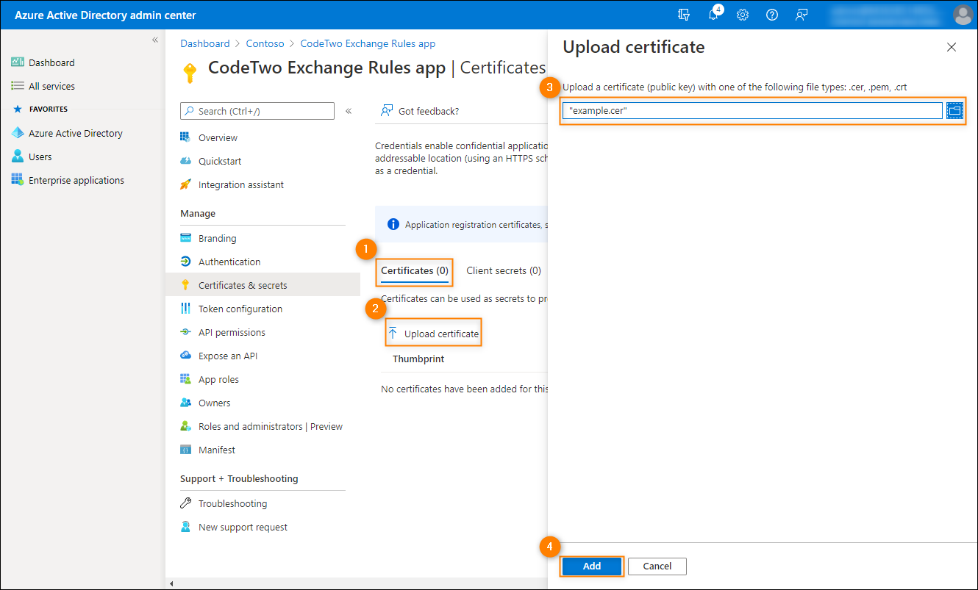Open Roles and administrators | Preview
The height and width of the screenshot is (590, 978).
pos(271,426)
